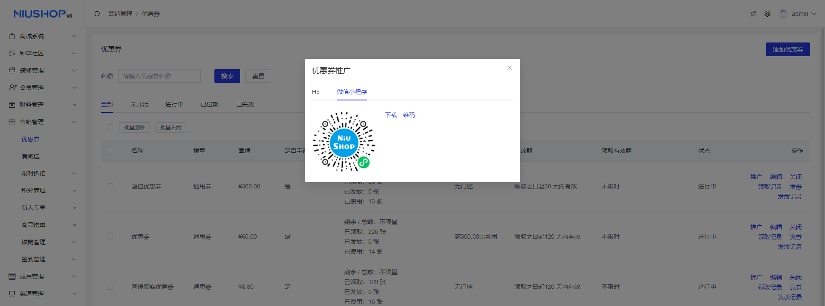Viewport: 825px width, 306px height.
Task: Focus the coupon name search field
Action: point(159,76)
